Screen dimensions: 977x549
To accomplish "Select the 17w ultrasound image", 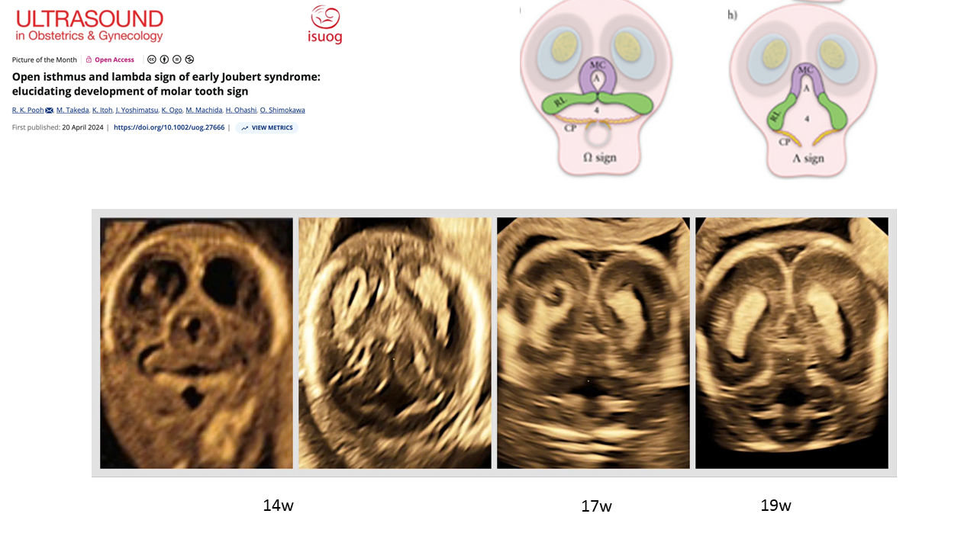I will tap(593, 343).
